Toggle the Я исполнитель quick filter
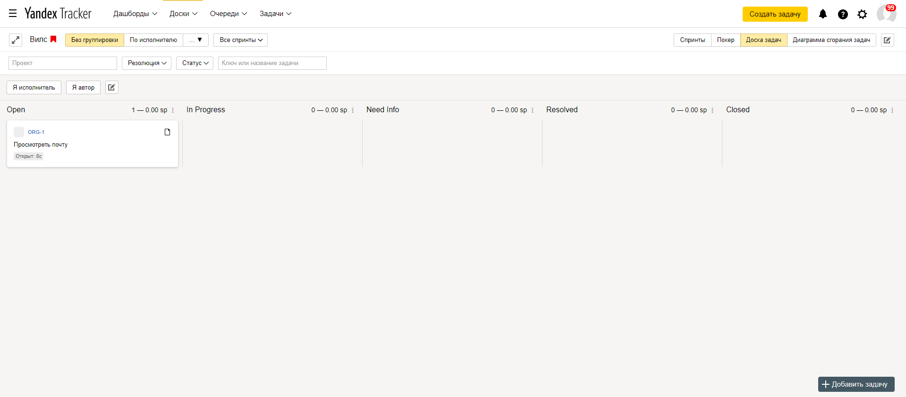 (x=34, y=88)
